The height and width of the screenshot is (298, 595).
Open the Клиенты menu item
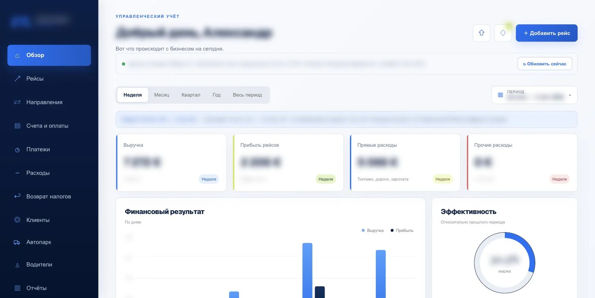[x=49, y=220]
